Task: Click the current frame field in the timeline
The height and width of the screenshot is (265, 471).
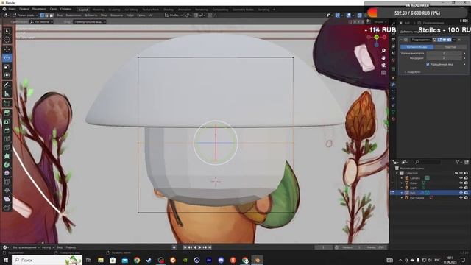Action: point(323,247)
